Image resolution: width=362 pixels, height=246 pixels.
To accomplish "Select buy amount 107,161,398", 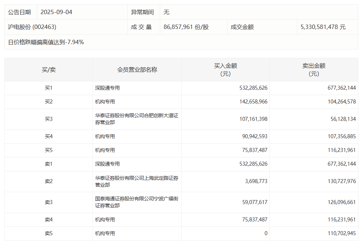I will 253,119.
